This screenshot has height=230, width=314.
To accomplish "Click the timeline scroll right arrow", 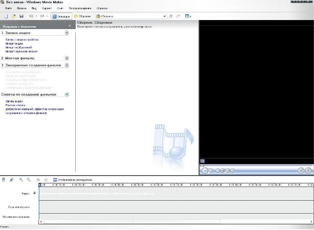I will point(312,221).
